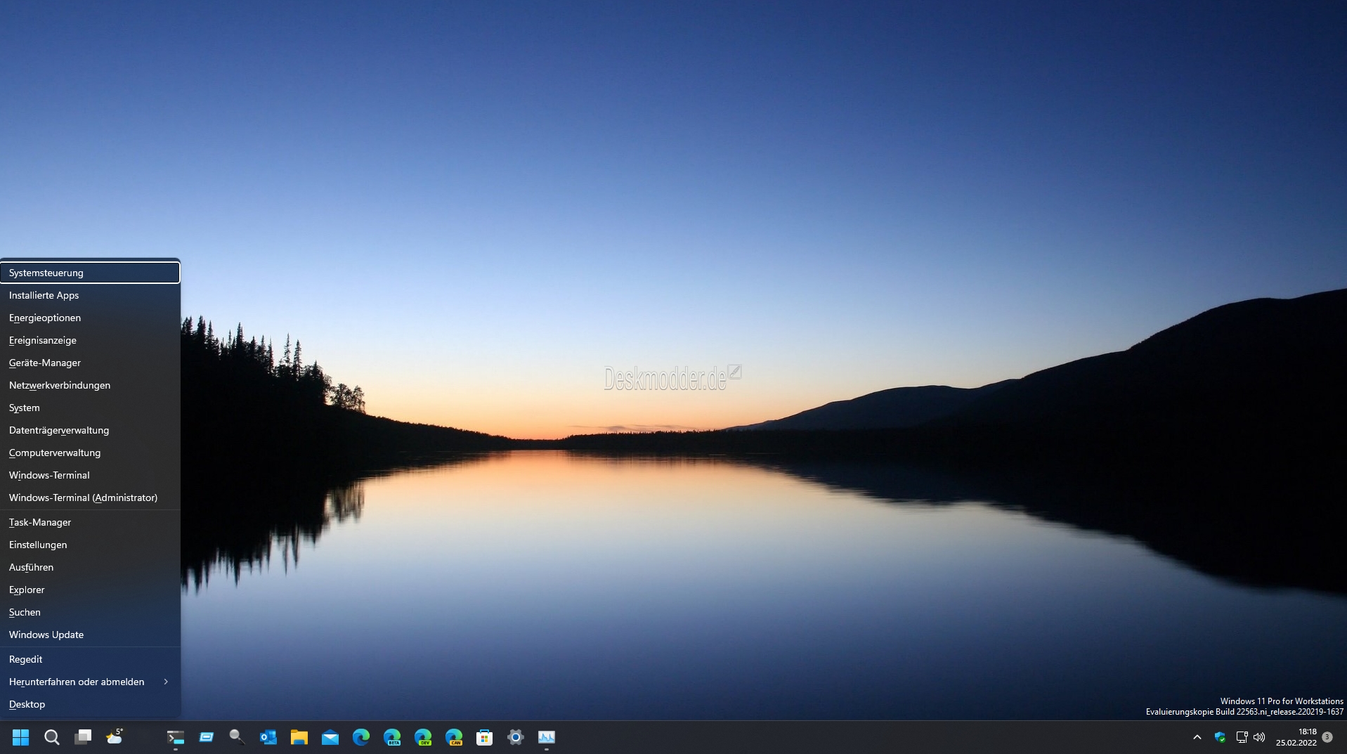Launch Windows-Terminal menu entry
1347x754 pixels.
[x=90, y=475]
